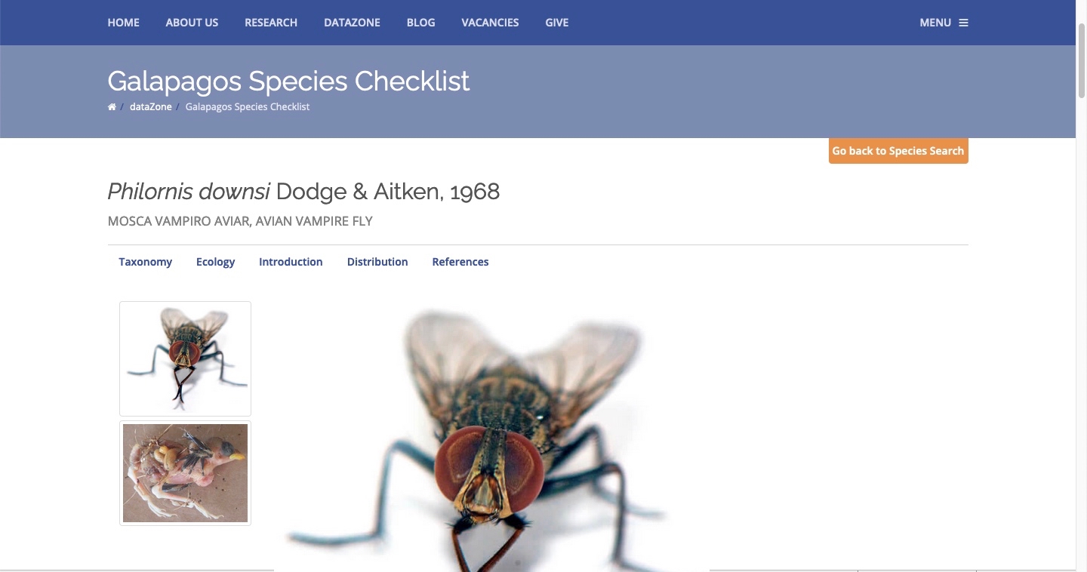This screenshot has width=1087, height=572.
Task: Switch to the Taxonomy tab
Action: (x=145, y=262)
